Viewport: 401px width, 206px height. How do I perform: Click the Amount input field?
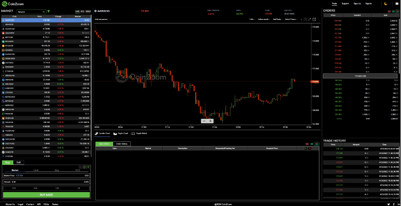click(x=46, y=182)
